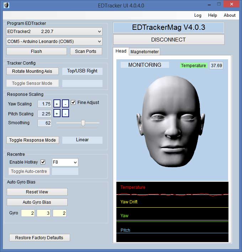Click the Smoothing value field showing 62
The width and height of the screenshot is (242, 252).
coord(44,123)
